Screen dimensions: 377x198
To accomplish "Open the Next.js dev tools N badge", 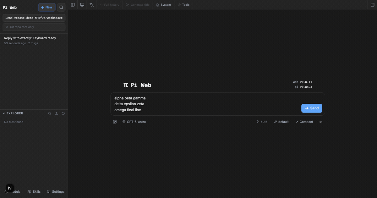I will coord(10,188).
